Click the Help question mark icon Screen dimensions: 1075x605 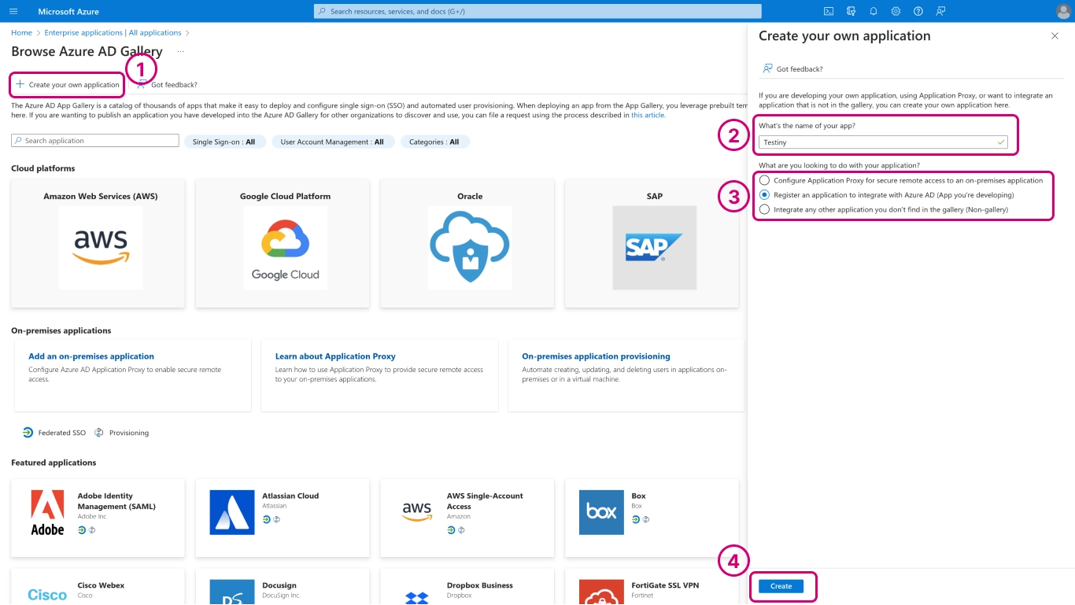click(918, 12)
